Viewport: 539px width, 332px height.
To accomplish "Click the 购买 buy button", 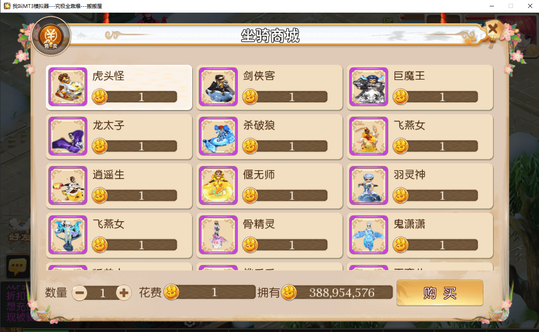I will click(440, 293).
